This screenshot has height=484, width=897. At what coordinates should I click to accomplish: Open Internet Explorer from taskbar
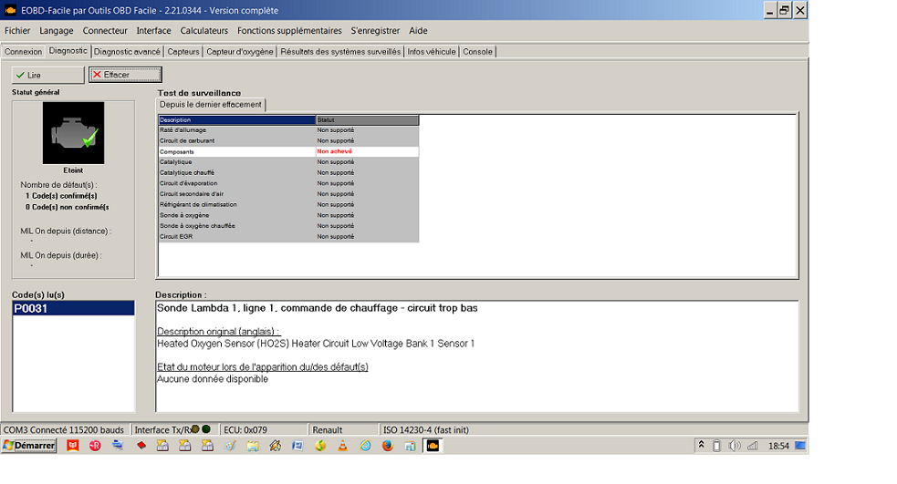coord(365,446)
